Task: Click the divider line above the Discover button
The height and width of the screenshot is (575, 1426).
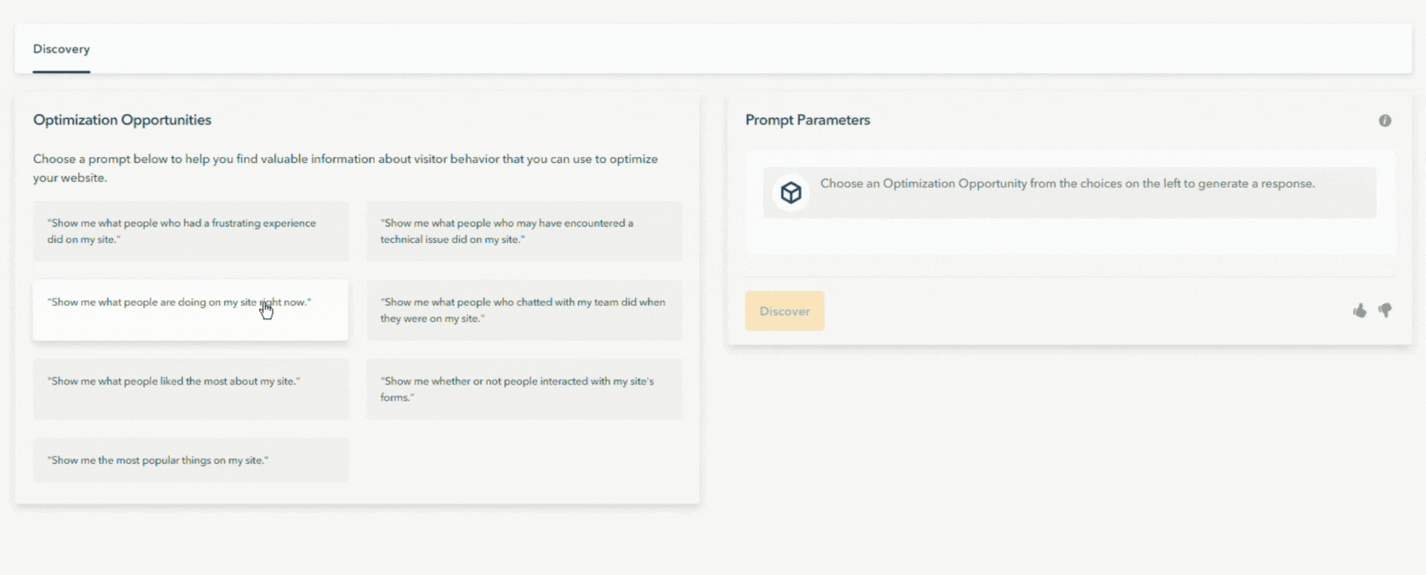Action: (1070, 276)
